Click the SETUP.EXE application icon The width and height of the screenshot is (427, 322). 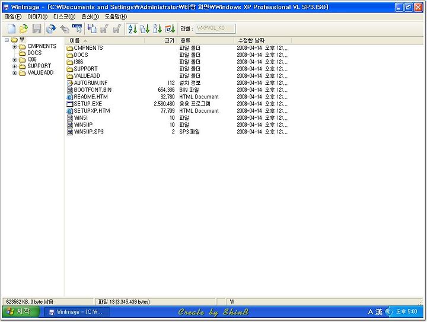(70, 104)
